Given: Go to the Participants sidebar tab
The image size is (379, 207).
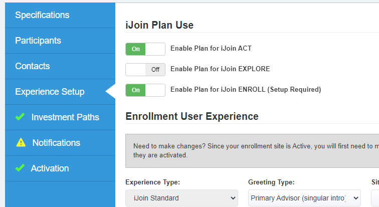Looking at the screenshot, I should [60, 41].
